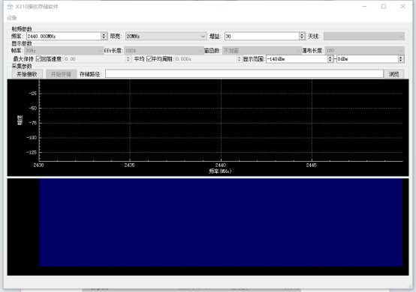
Task: Click the frequency field showing 2440.000MHz
Action: 64,36
